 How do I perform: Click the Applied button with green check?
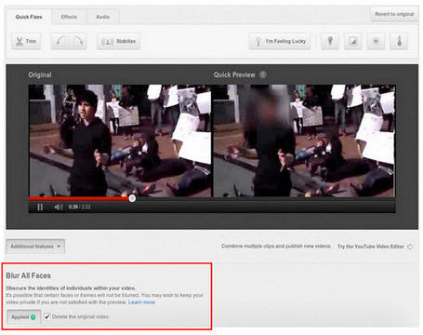(24, 317)
